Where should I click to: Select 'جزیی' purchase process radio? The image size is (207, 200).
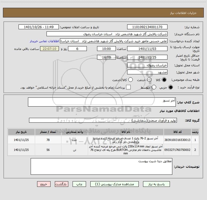(x=170, y=87)
